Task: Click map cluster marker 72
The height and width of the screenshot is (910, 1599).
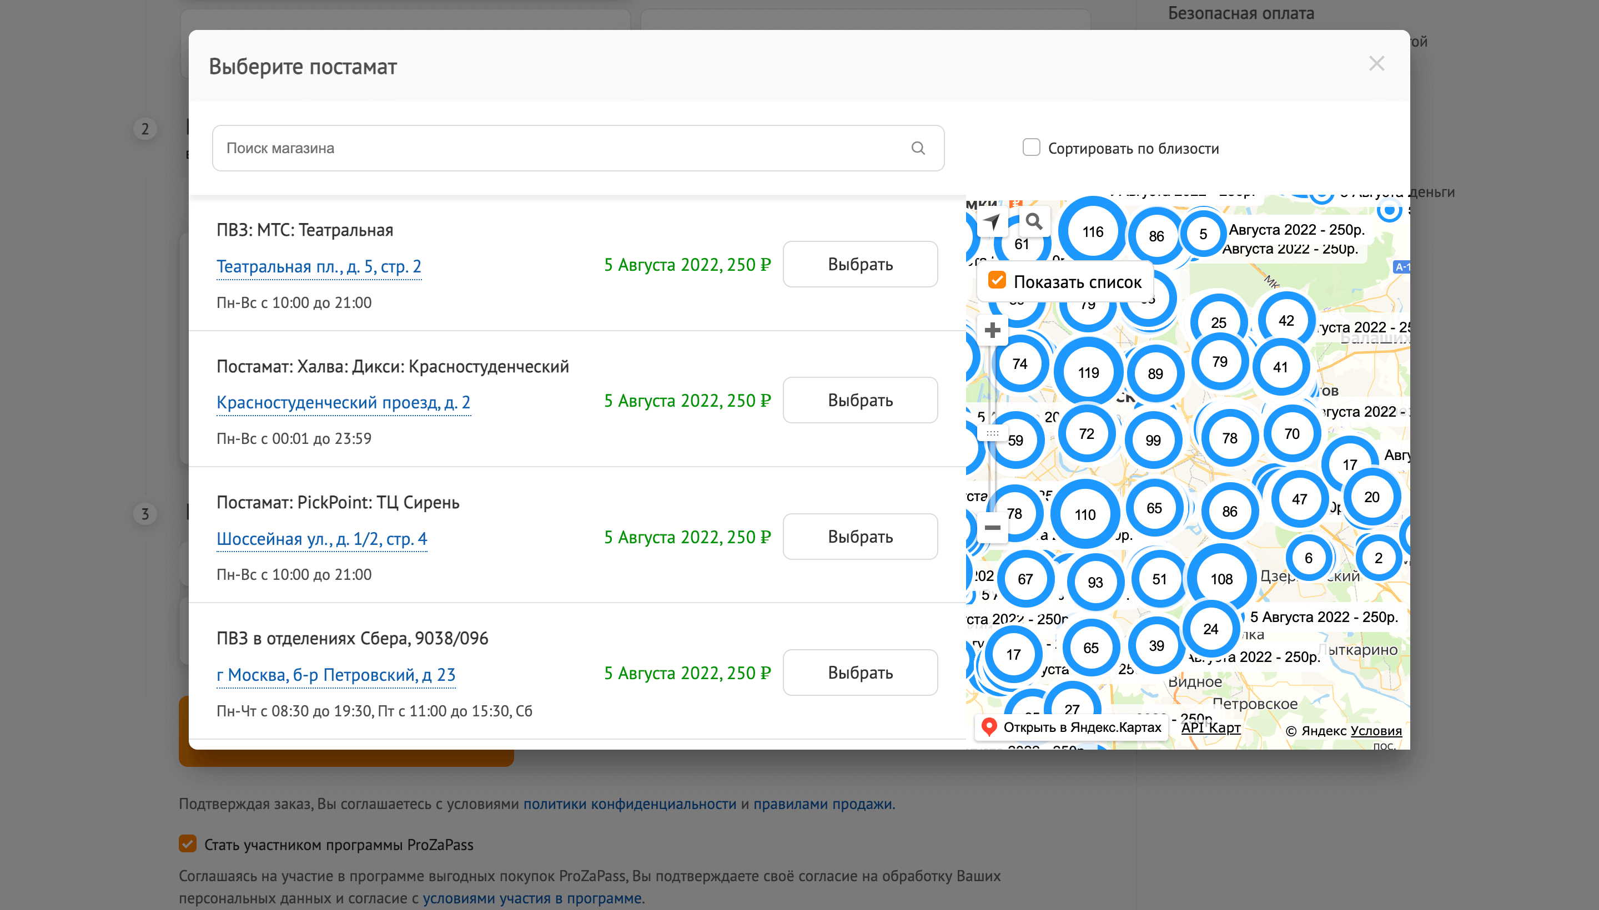Action: coord(1086,434)
